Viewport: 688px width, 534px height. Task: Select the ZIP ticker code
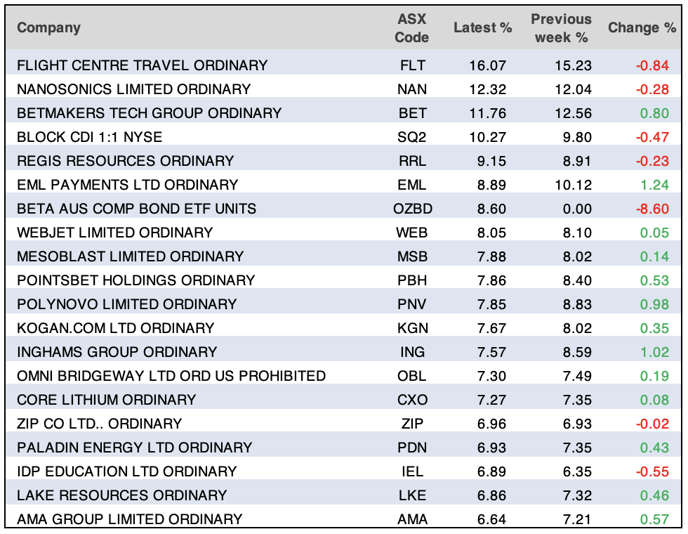pos(411,424)
